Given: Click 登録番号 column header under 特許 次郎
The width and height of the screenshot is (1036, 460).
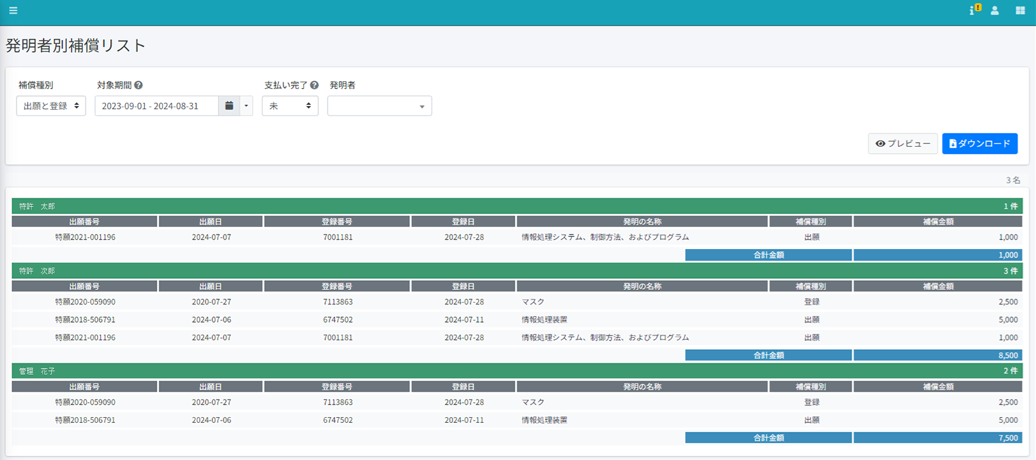Looking at the screenshot, I should coord(337,286).
